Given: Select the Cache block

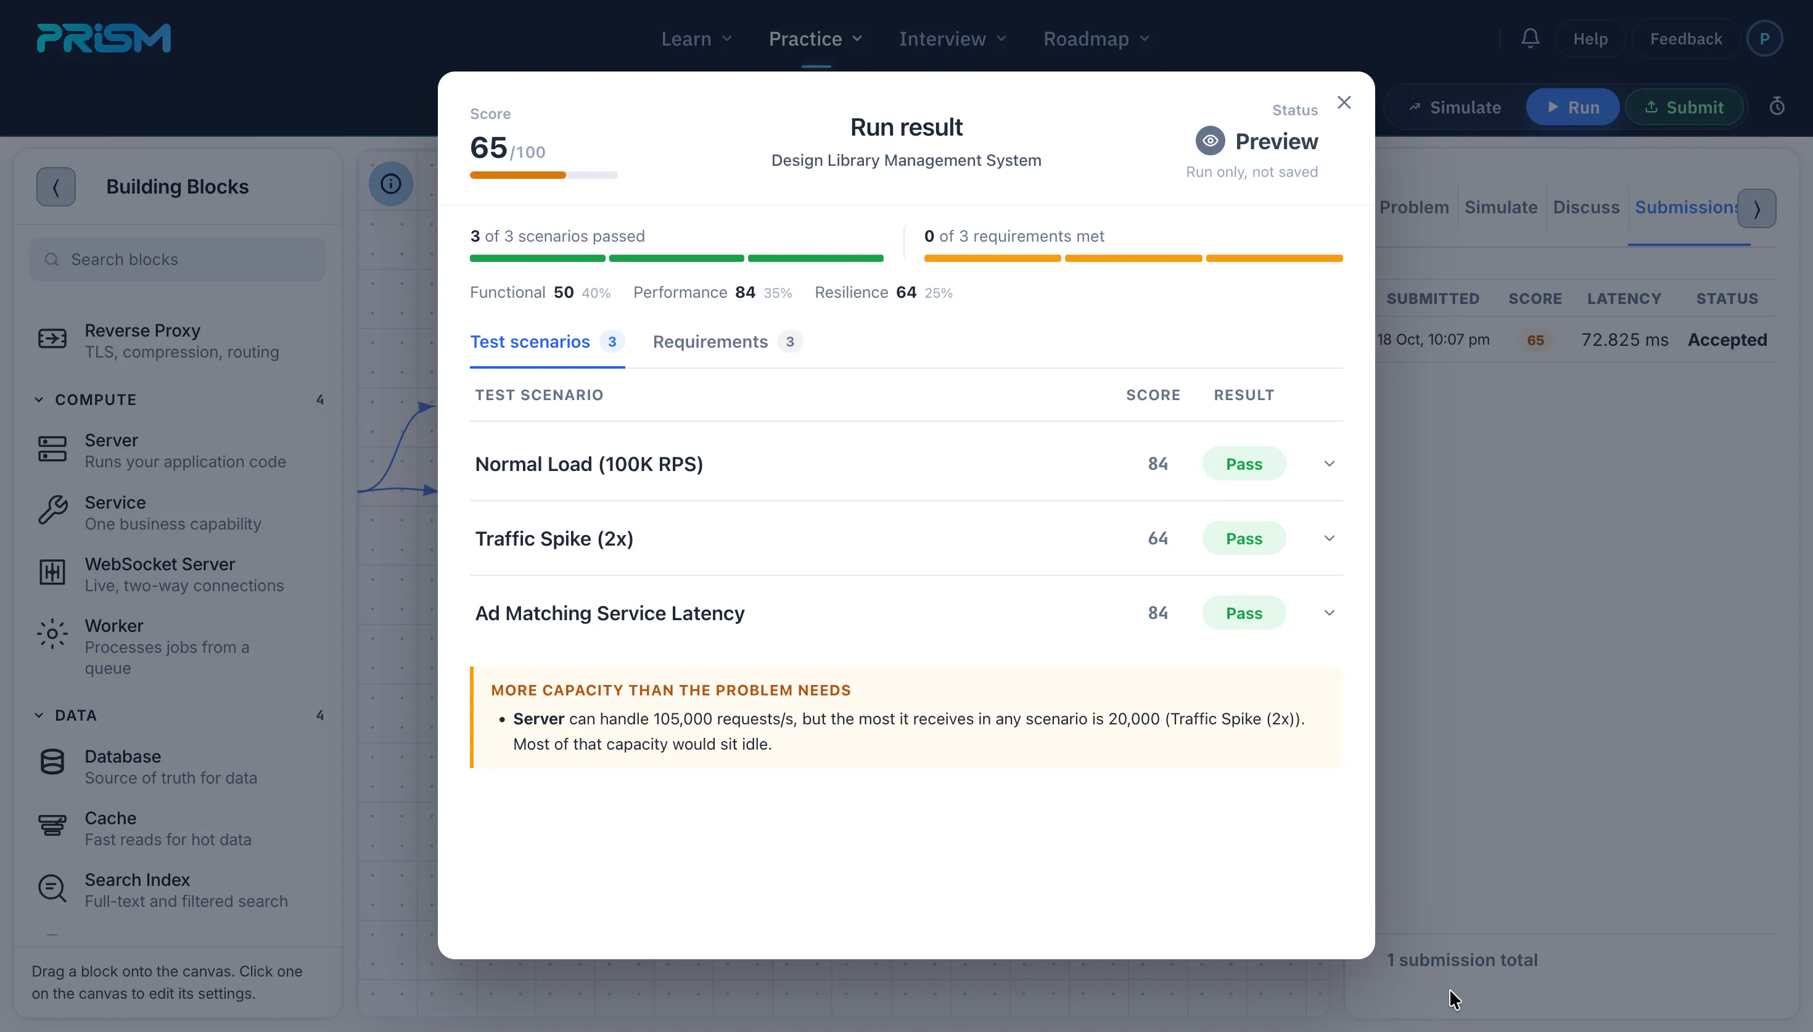Looking at the screenshot, I should coord(177,829).
